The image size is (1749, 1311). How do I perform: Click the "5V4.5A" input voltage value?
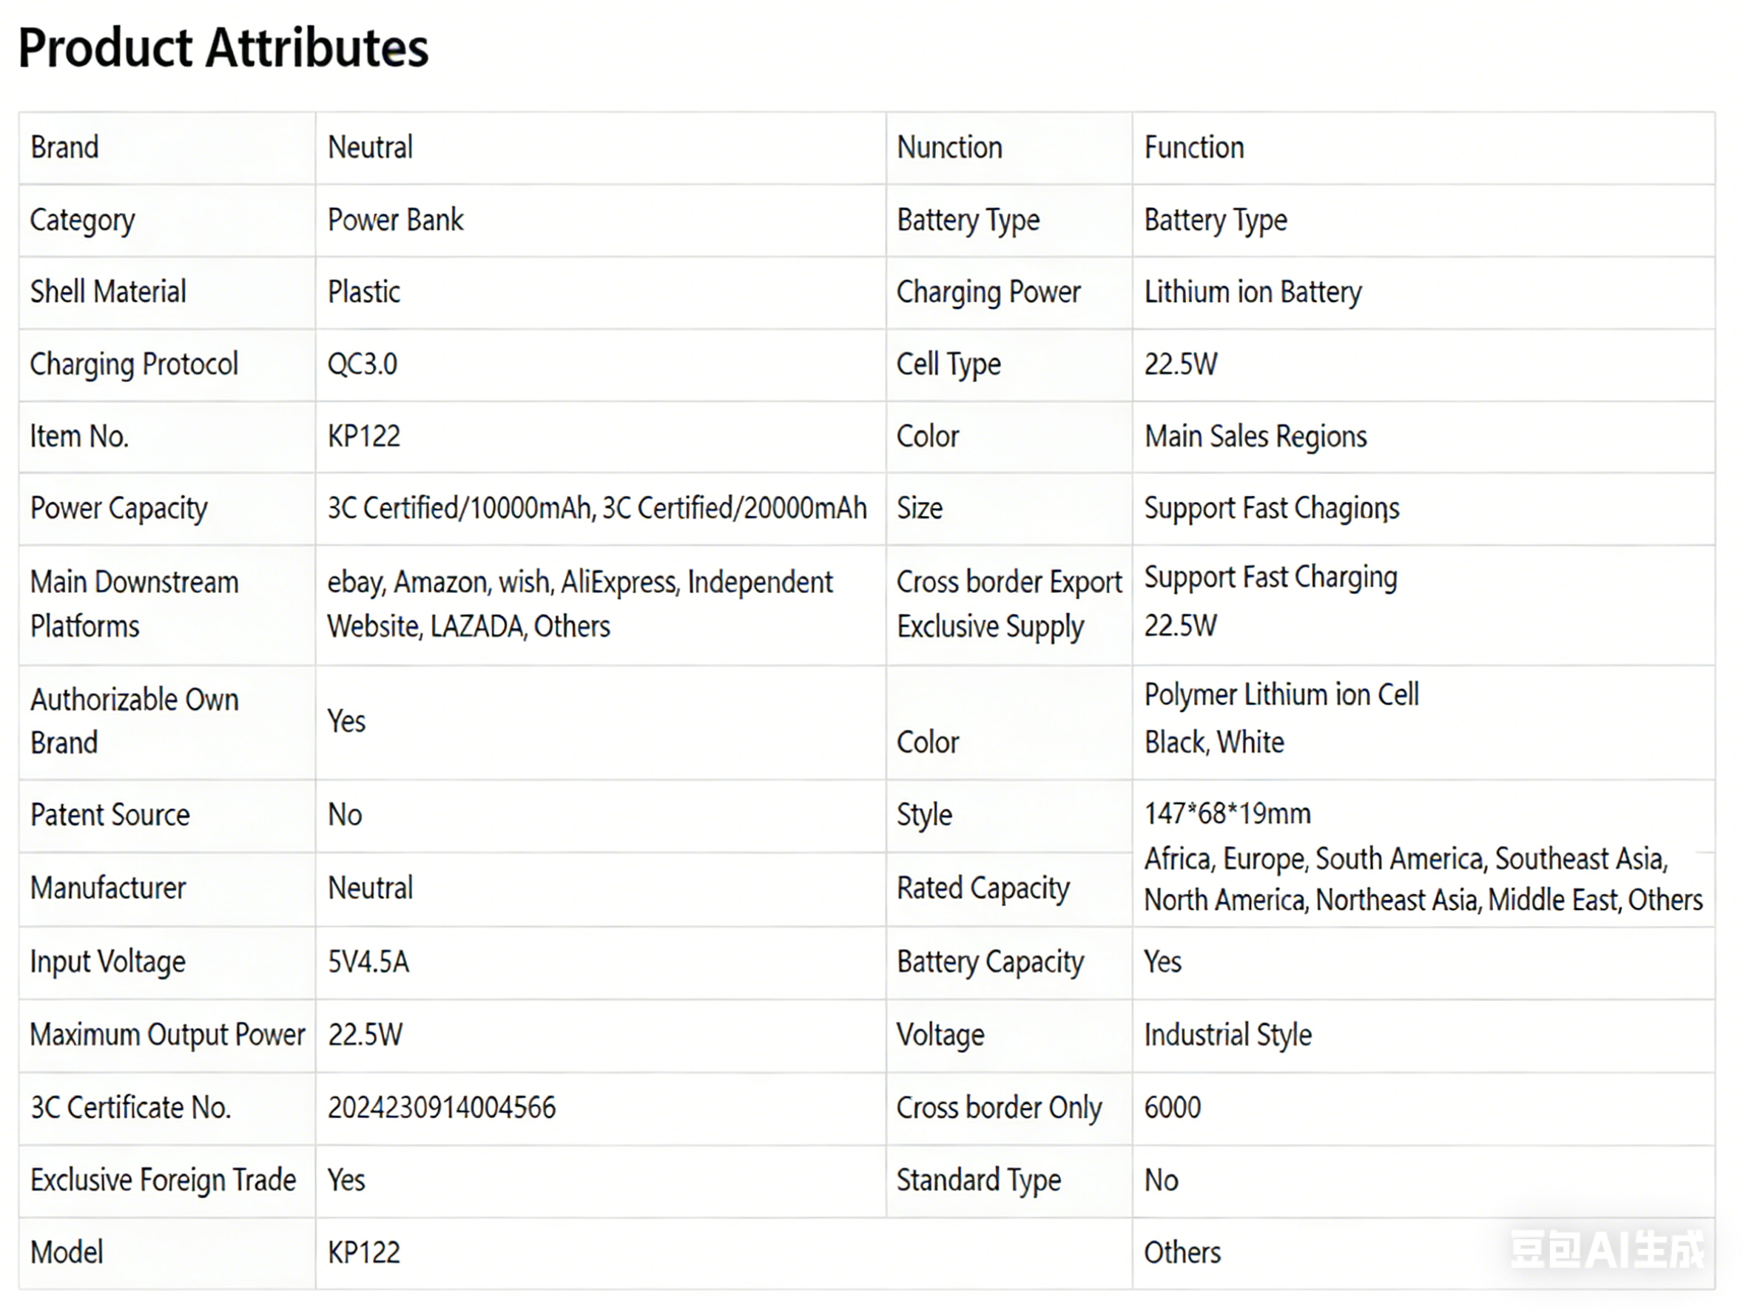[x=368, y=962]
